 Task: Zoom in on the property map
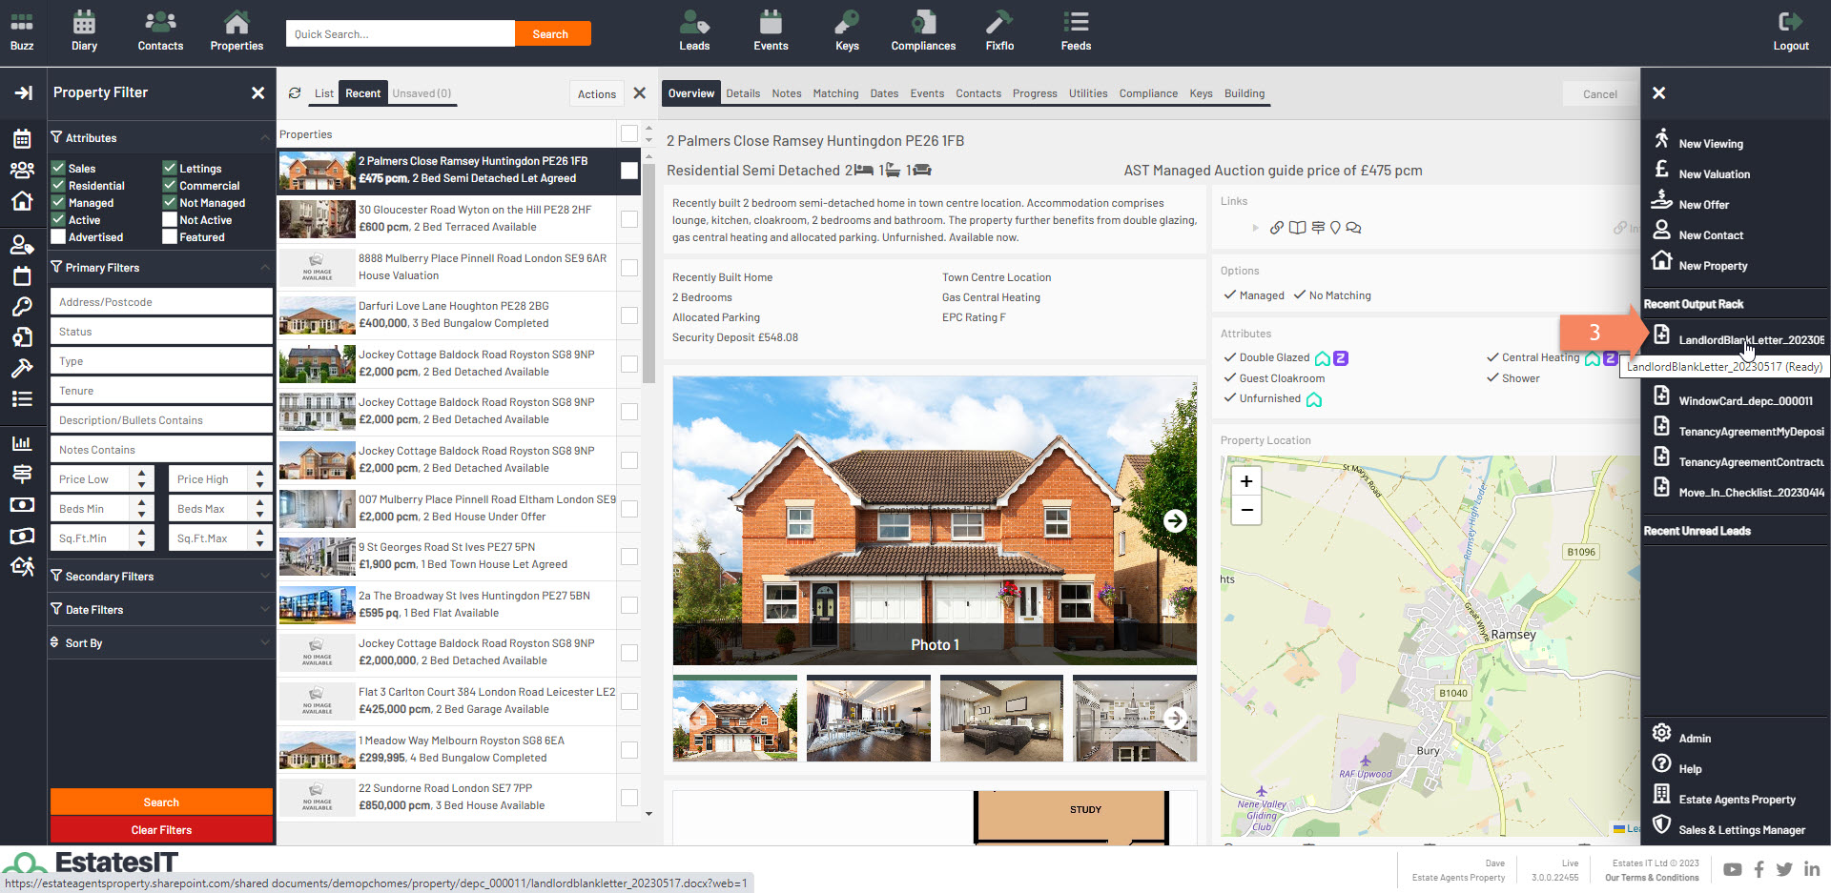[1246, 481]
